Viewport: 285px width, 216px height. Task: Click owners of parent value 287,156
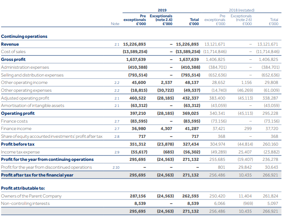[x=138, y=196]
